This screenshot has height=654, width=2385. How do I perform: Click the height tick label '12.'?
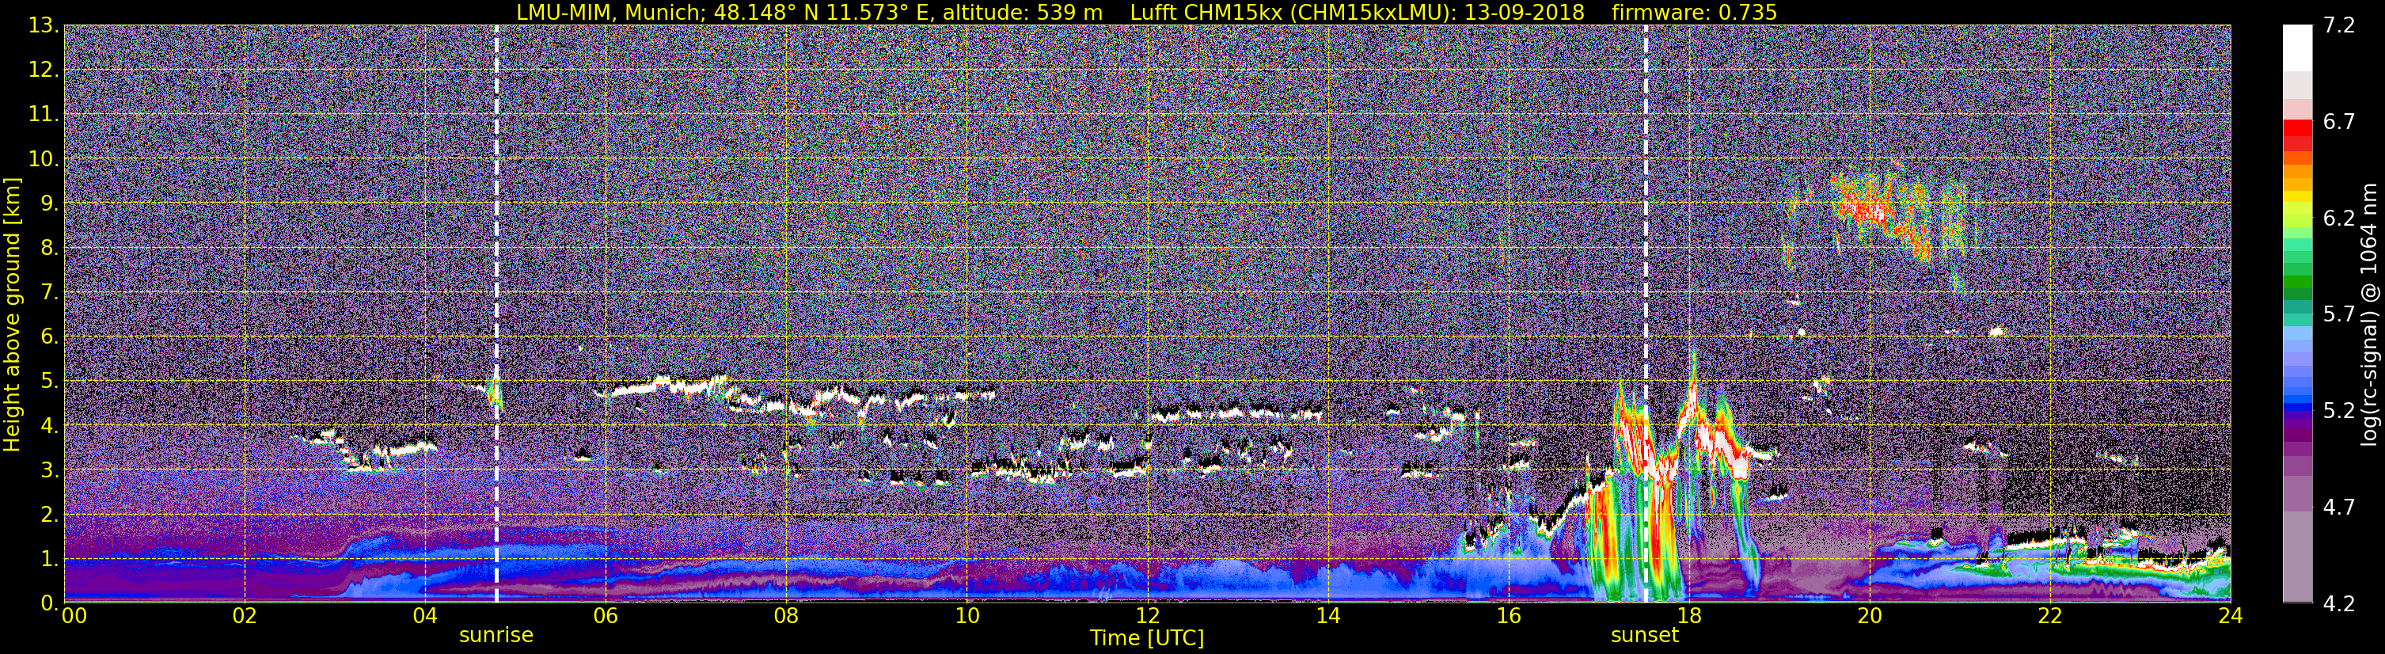pyautogui.click(x=44, y=70)
